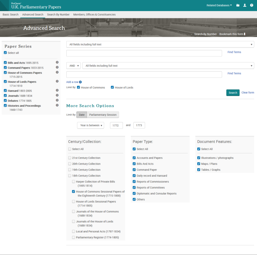
Task: Check Local and Personal Acts (1797-1834)
Action: coord(74,231)
